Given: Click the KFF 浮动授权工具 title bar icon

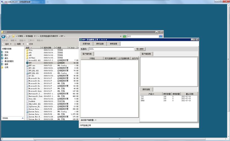Looking at the screenshot, I should point(81,39).
